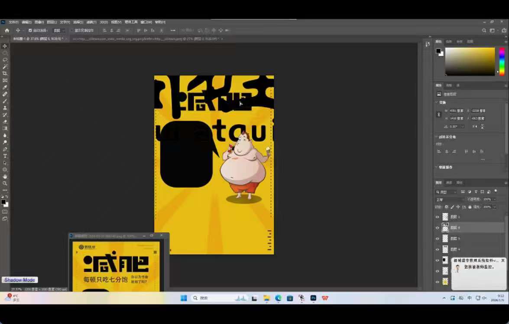Image resolution: width=509 pixels, height=324 pixels.
Task: Click the rainbow hue slider in Color panel
Action: 502,61
